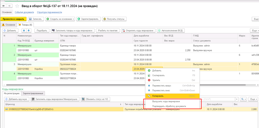Switch to На регистрацию tab
259x128 pixels.
12,94
